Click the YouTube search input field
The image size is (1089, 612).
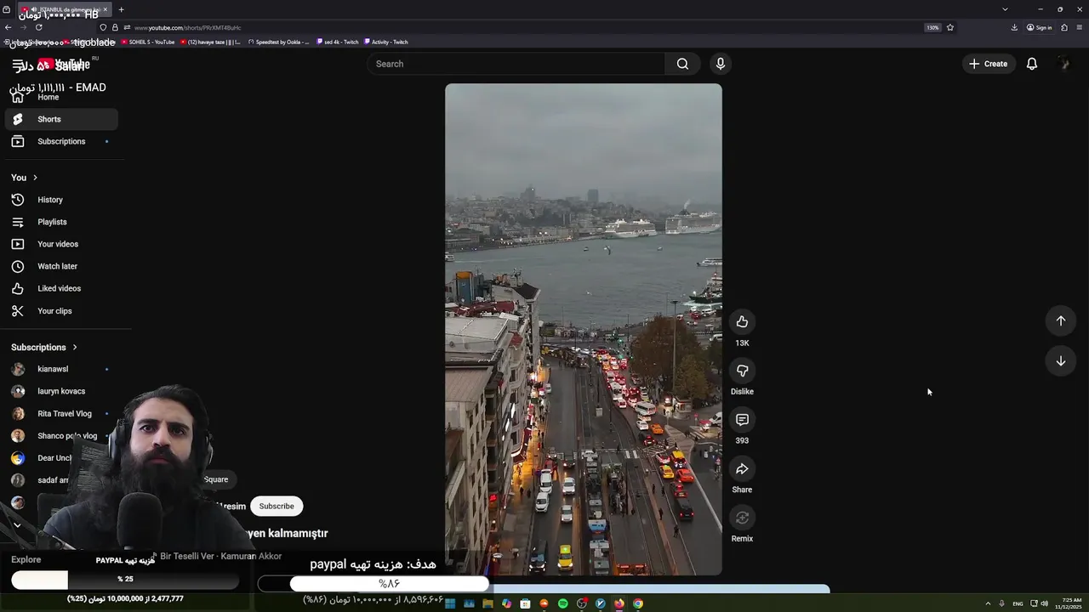click(516, 64)
